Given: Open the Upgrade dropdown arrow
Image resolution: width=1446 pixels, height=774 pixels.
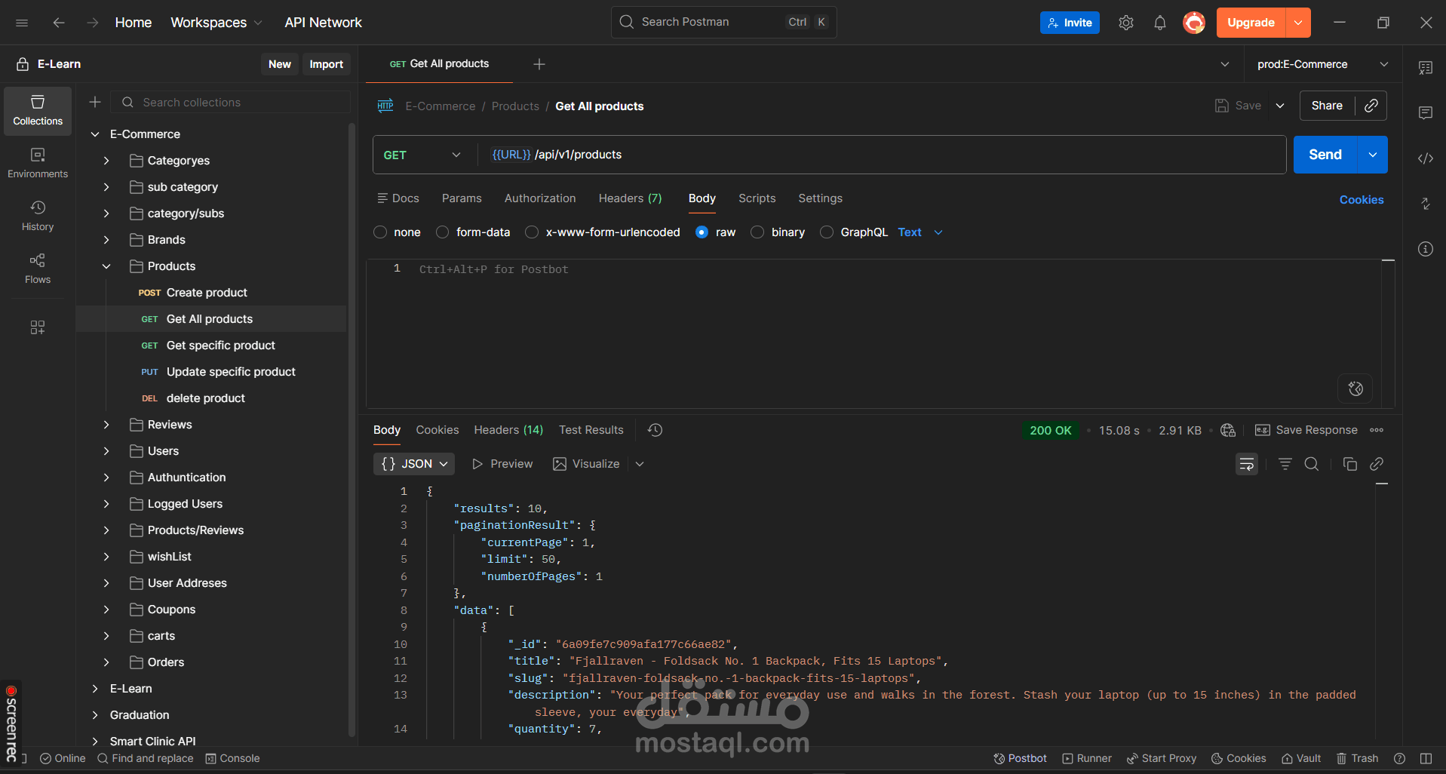Looking at the screenshot, I should coord(1298,23).
